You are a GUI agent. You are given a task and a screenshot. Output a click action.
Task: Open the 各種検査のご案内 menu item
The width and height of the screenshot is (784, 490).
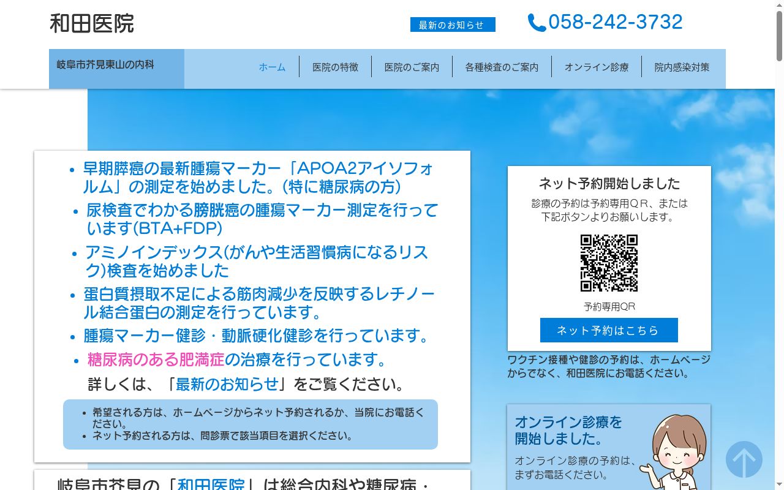[x=502, y=67]
